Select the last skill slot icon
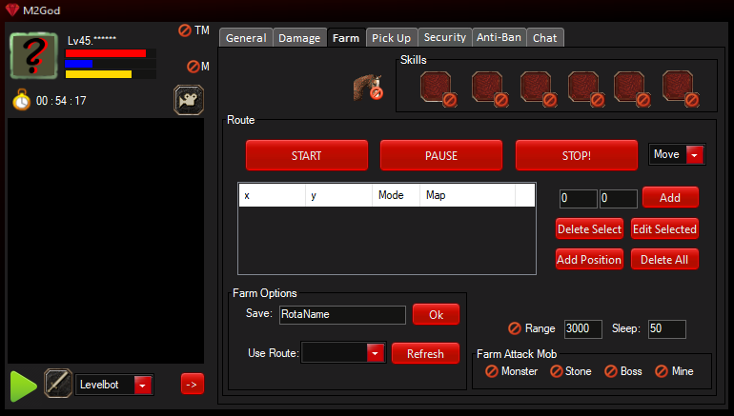 pyautogui.click(x=679, y=88)
